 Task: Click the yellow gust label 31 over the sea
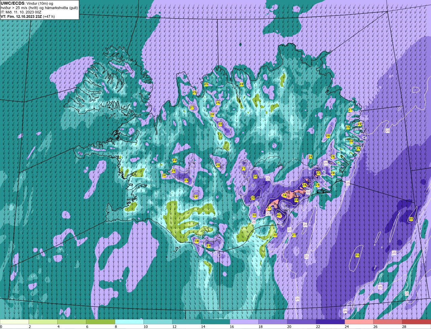pos(357,255)
